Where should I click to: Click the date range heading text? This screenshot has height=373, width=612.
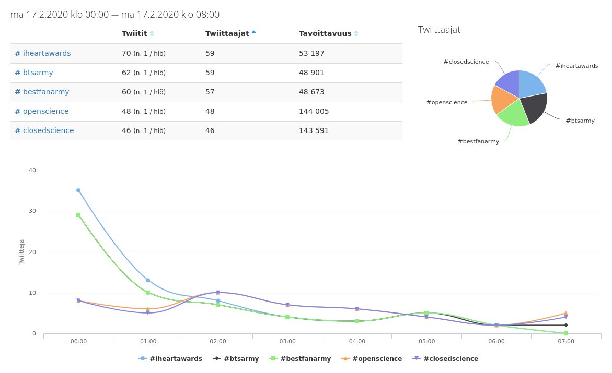click(x=115, y=15)
